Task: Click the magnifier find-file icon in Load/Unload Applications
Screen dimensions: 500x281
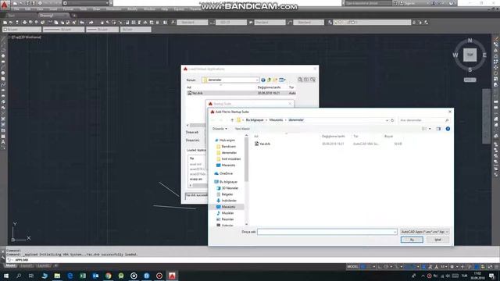Action: [300, 80]
